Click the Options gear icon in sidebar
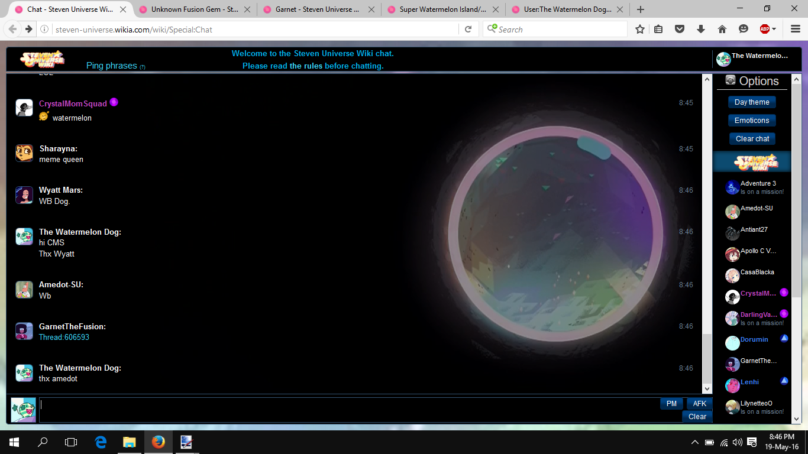The image size is (808, 454). 731,80
